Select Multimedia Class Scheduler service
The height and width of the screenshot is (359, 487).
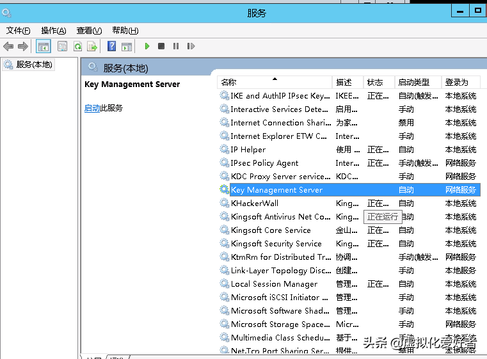(349, 338)
